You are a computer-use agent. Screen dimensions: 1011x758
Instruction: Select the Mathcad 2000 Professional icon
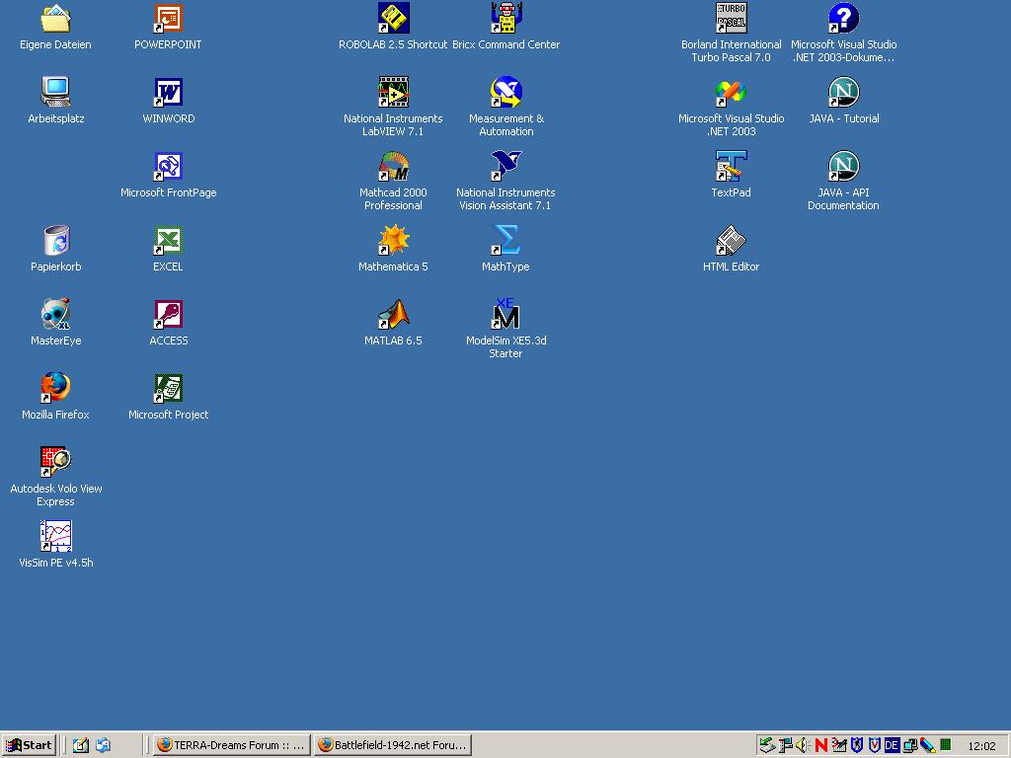click(x=393, y=166)
